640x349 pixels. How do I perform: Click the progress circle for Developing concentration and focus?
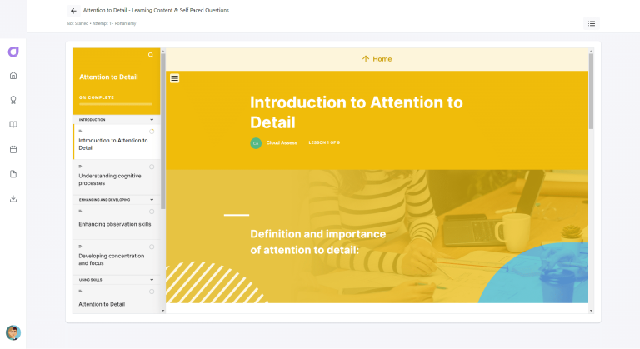[x=152, y=247]
